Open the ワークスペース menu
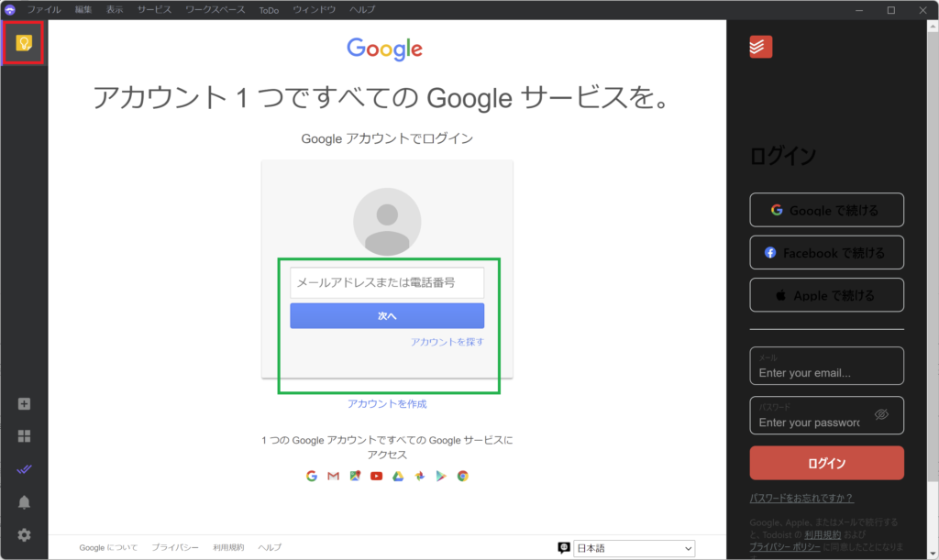939x560 pixels. [215, 9]
